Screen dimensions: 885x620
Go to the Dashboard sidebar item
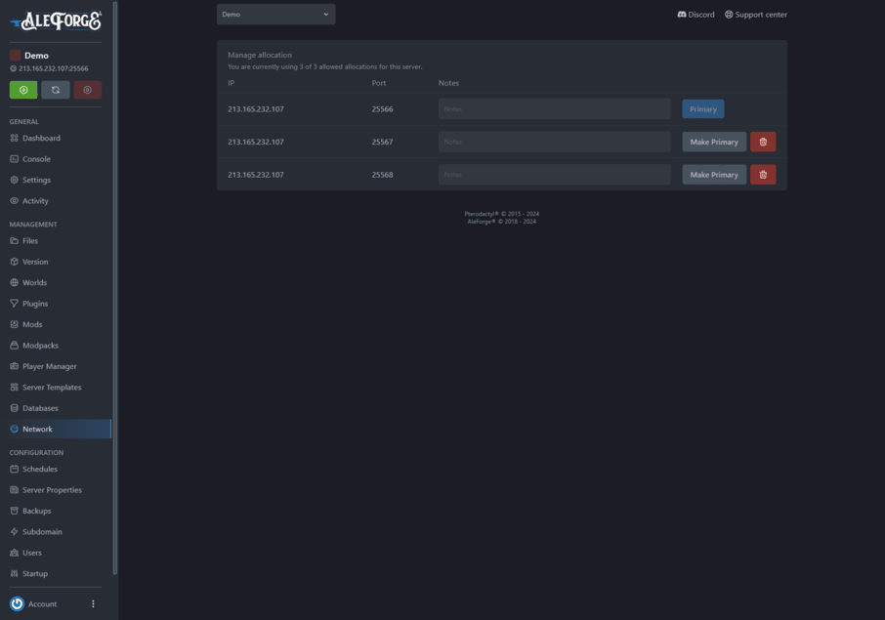(x=41, y=139)
